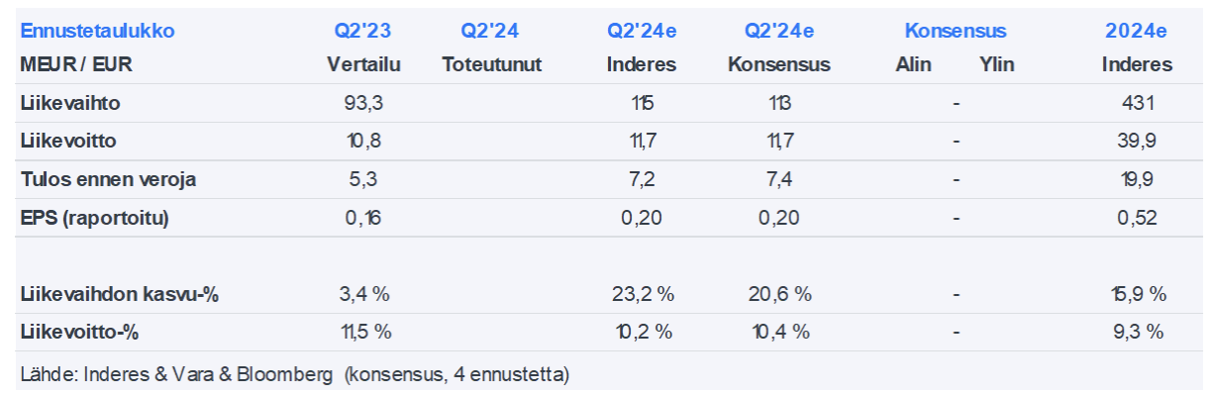This screenshot has height=396, width=1208.
Task: Click the 0,52 EPS estimate
Action: [1136, 218]
